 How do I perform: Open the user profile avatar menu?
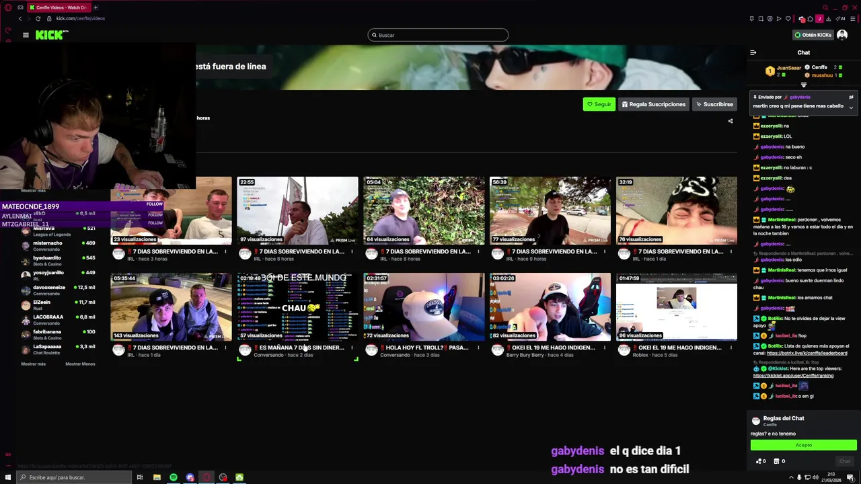[842, 35]
